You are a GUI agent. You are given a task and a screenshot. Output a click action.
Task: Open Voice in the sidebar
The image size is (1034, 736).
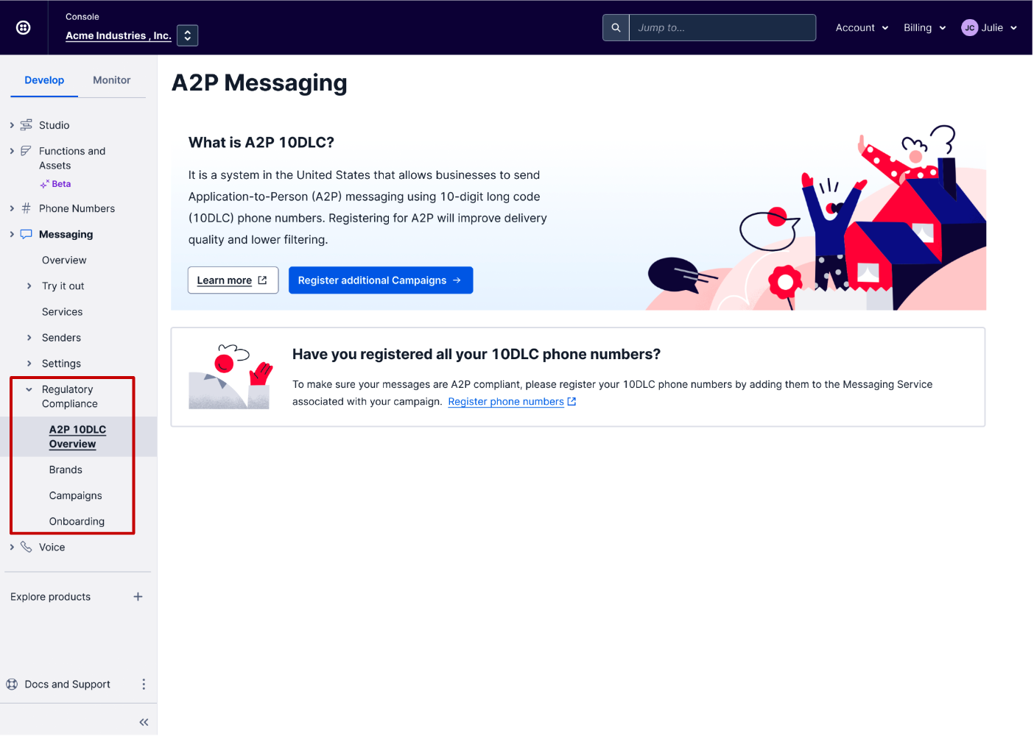tap(52, 548)
